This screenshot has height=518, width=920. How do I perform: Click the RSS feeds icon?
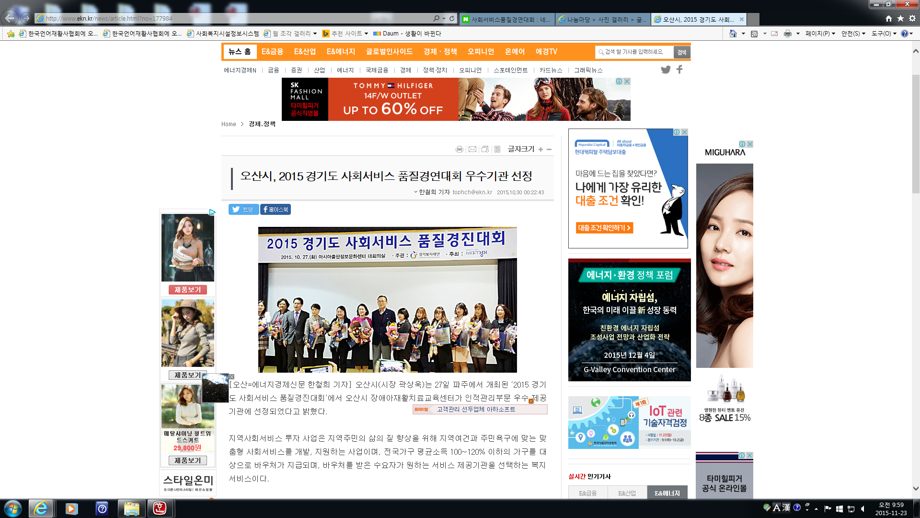[754, 34]
